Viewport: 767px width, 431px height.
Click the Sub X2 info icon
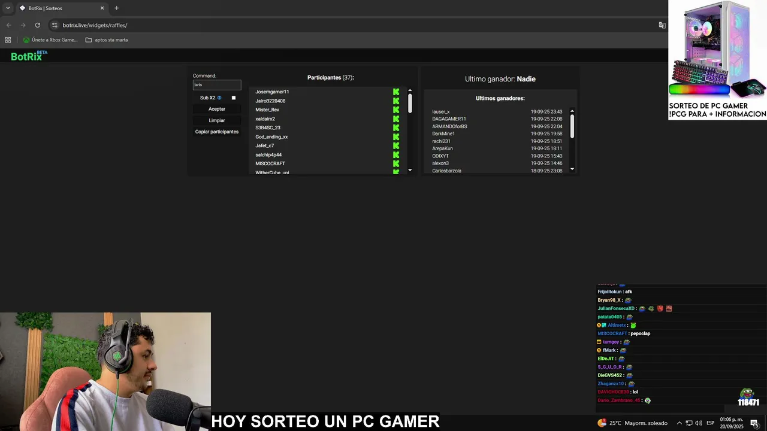pyautogui.click(x=219, y=98)
